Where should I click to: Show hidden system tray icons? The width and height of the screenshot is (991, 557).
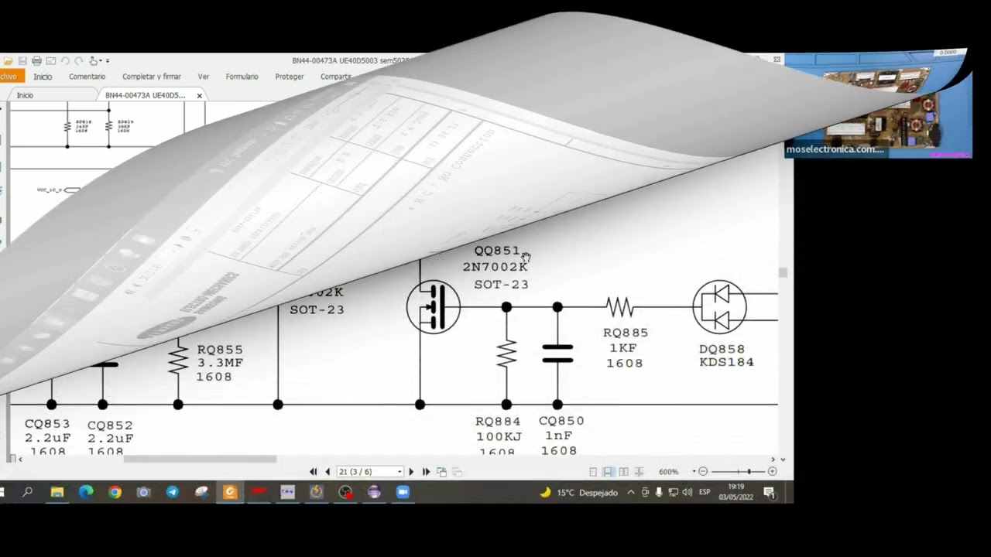tap(631, 492)
